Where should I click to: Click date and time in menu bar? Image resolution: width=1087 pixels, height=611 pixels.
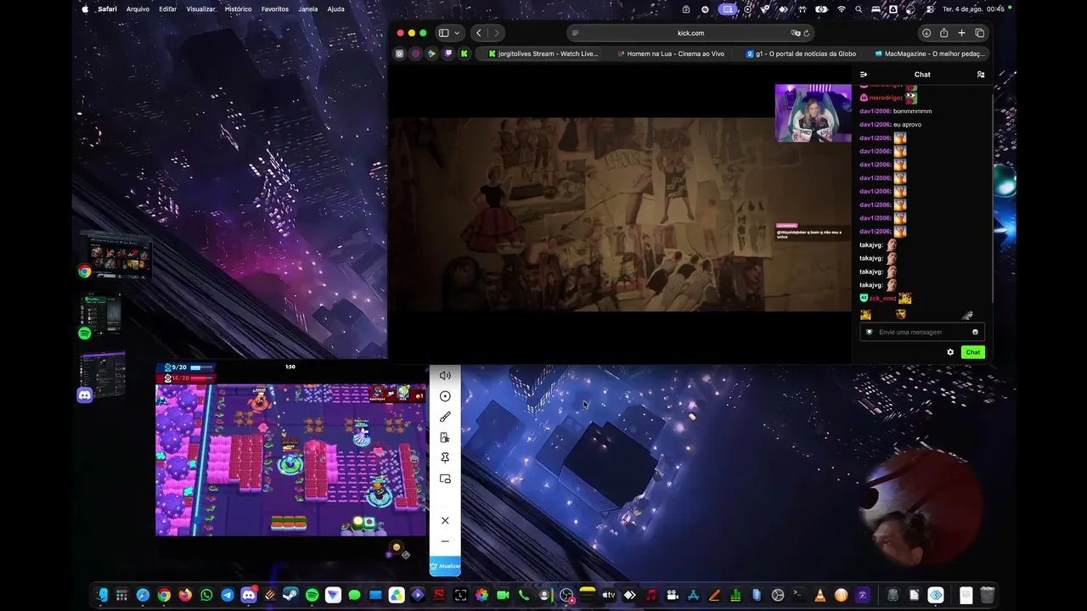(973, 9)
